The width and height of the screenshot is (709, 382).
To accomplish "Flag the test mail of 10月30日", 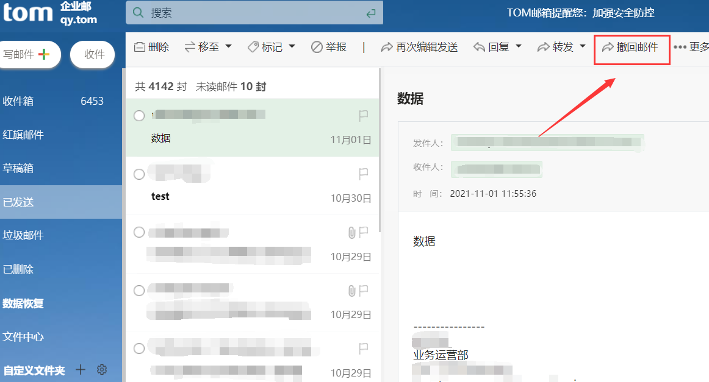I will point(363,174).
